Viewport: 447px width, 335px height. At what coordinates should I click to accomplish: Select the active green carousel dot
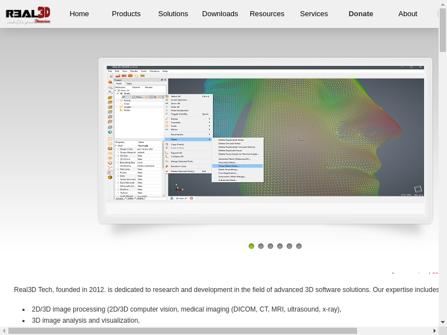point(251,246)
